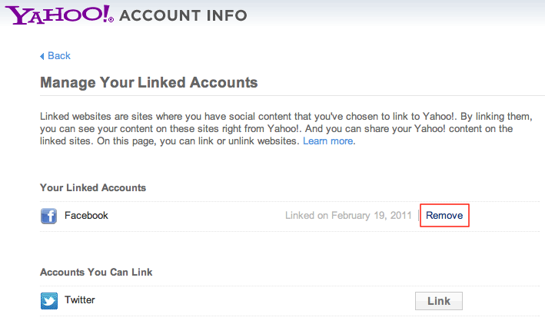Image resolution: width=545 pixels, height=334 pixels.
Task: Click the description paragraph about linked websites
Action: click(286, 128)
